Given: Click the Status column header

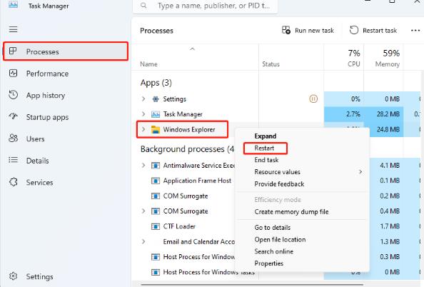Looking at the screenshot, I should (x=271, y=64).
